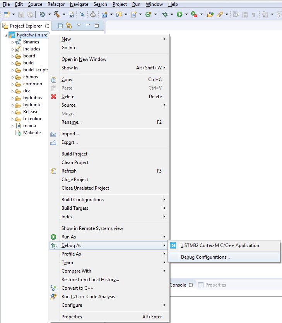
Task: Select the Release folder
Action: pos(31,112)
